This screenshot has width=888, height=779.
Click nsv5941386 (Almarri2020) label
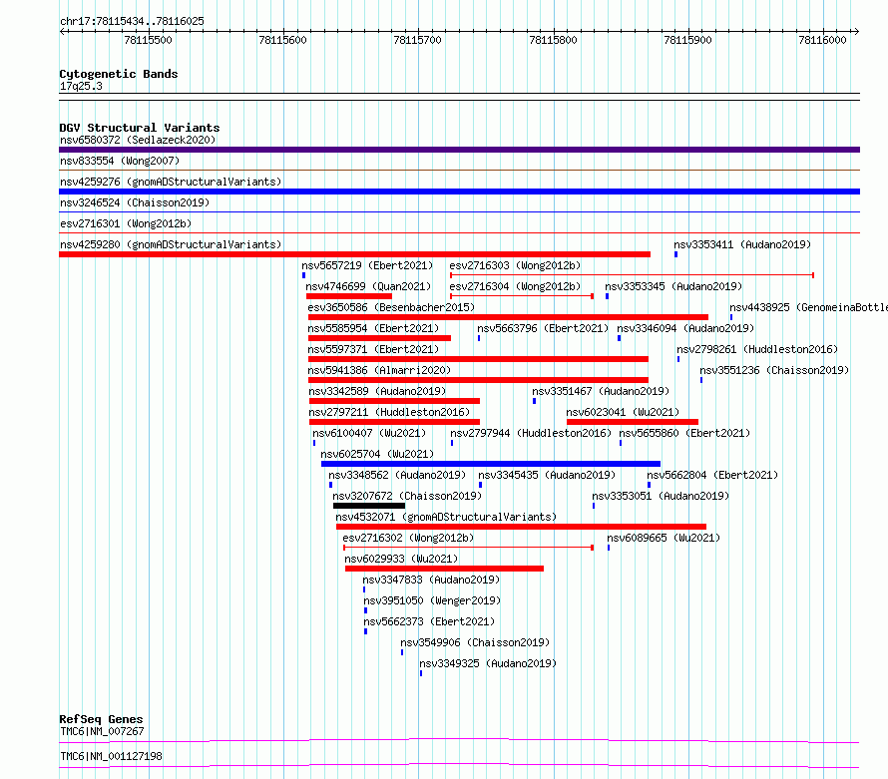click(x=379, y=370)
